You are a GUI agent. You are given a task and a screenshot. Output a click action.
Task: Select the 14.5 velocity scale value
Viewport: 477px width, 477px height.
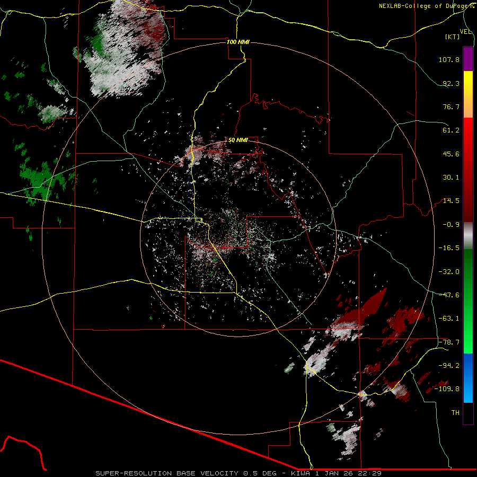451,201
